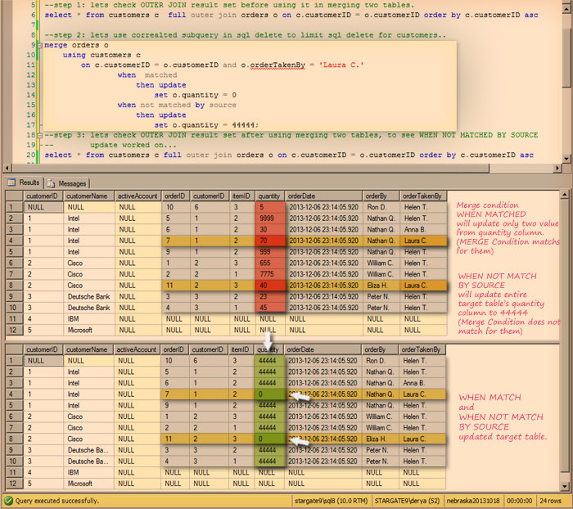The width and height of the screenshot is (573, 509).
Task: Select row 8 header in top grid
Action: pyautogui.click(x=12, y=285)
